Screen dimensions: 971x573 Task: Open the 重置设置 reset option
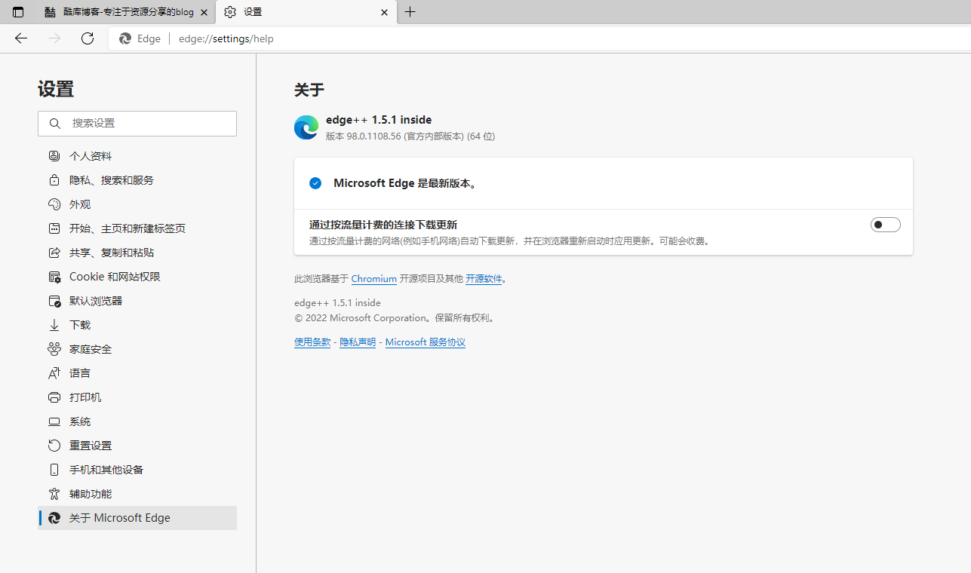(x=91, y=445)
